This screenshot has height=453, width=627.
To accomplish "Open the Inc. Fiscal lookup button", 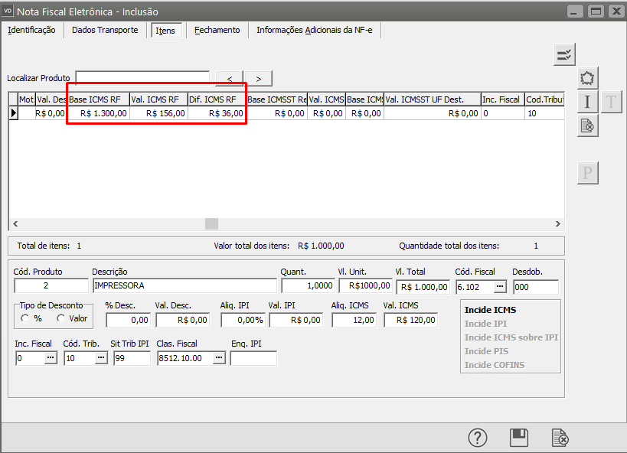I will tap(51, 358).
